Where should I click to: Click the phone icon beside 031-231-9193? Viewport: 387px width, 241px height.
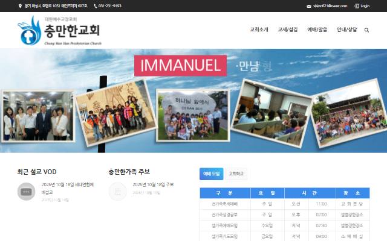click(96, 6)
